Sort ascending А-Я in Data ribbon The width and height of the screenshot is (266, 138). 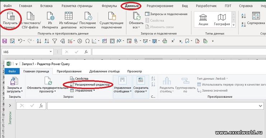click(x=244, y=16)
